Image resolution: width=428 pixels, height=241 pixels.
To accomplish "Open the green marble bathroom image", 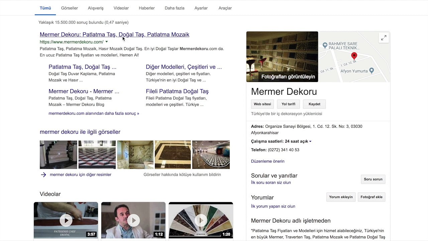I will click(135, 155).
